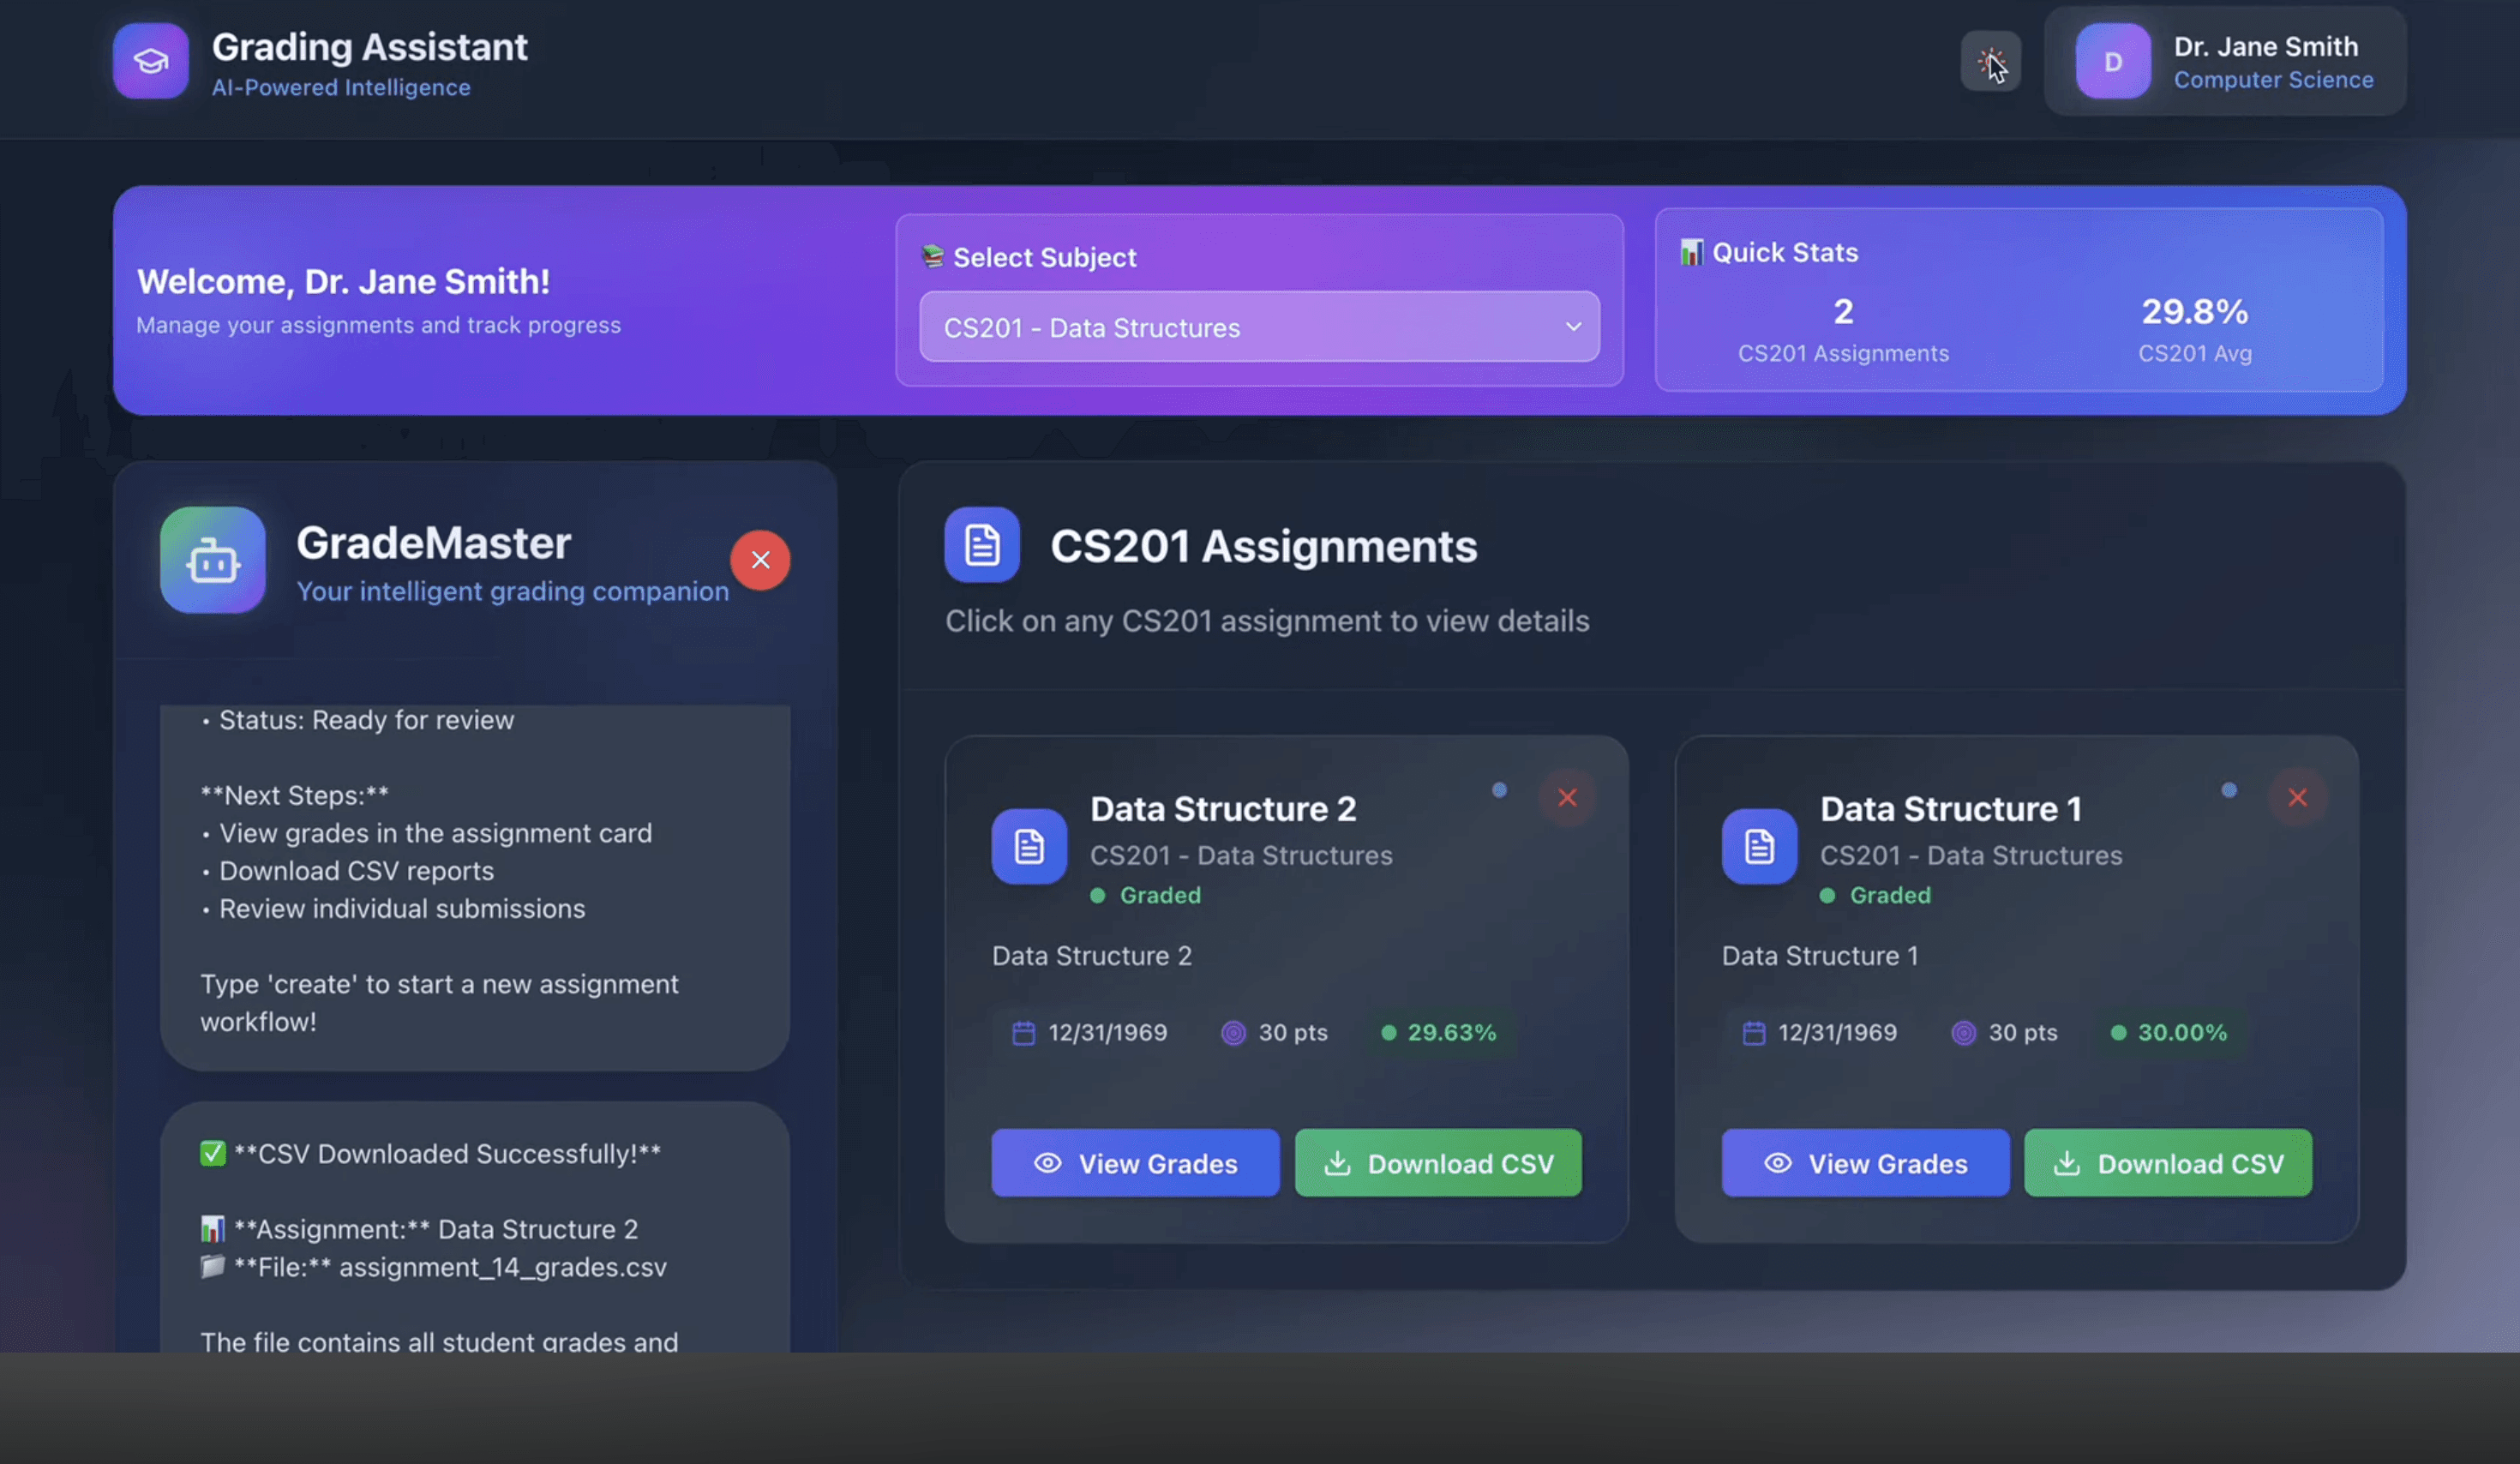
Task: Open Dr. Jane Smith profile avatar
Action: click(x=2112, y=62)
